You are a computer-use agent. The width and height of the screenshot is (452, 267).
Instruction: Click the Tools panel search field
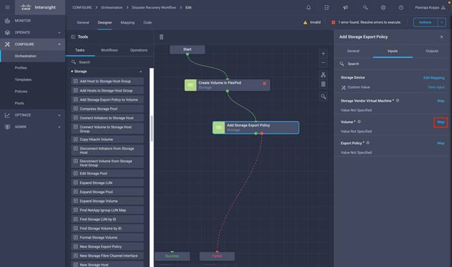pyautogui.click(x=110, y=62)
